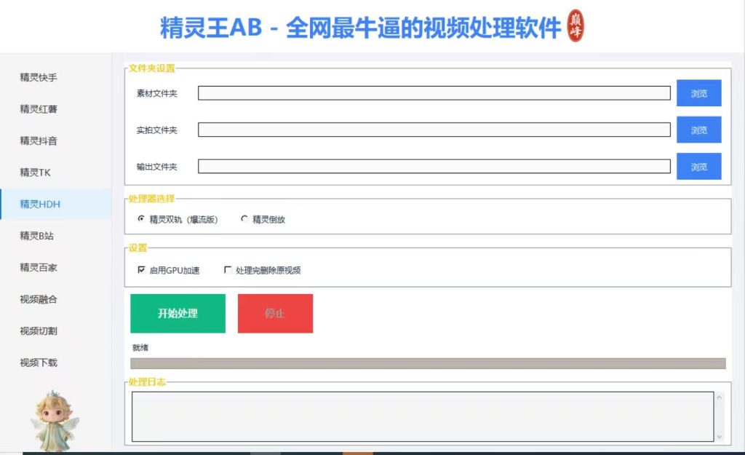Select 精灵抖音 from the sidebar
Image resolution: width=745 pixels, height=455 pixels.
click(39, 141)
